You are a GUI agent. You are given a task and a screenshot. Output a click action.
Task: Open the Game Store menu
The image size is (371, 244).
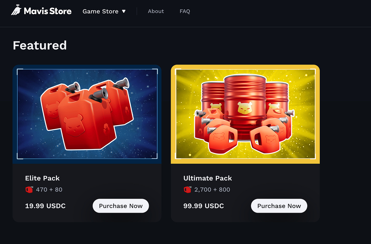pyautogui.click(x=104, y=11)
